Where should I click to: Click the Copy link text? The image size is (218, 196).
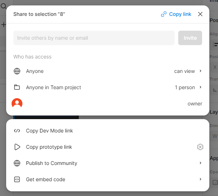point(180,14)
